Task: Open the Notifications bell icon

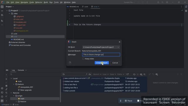Action: click(x=186, y=7)
